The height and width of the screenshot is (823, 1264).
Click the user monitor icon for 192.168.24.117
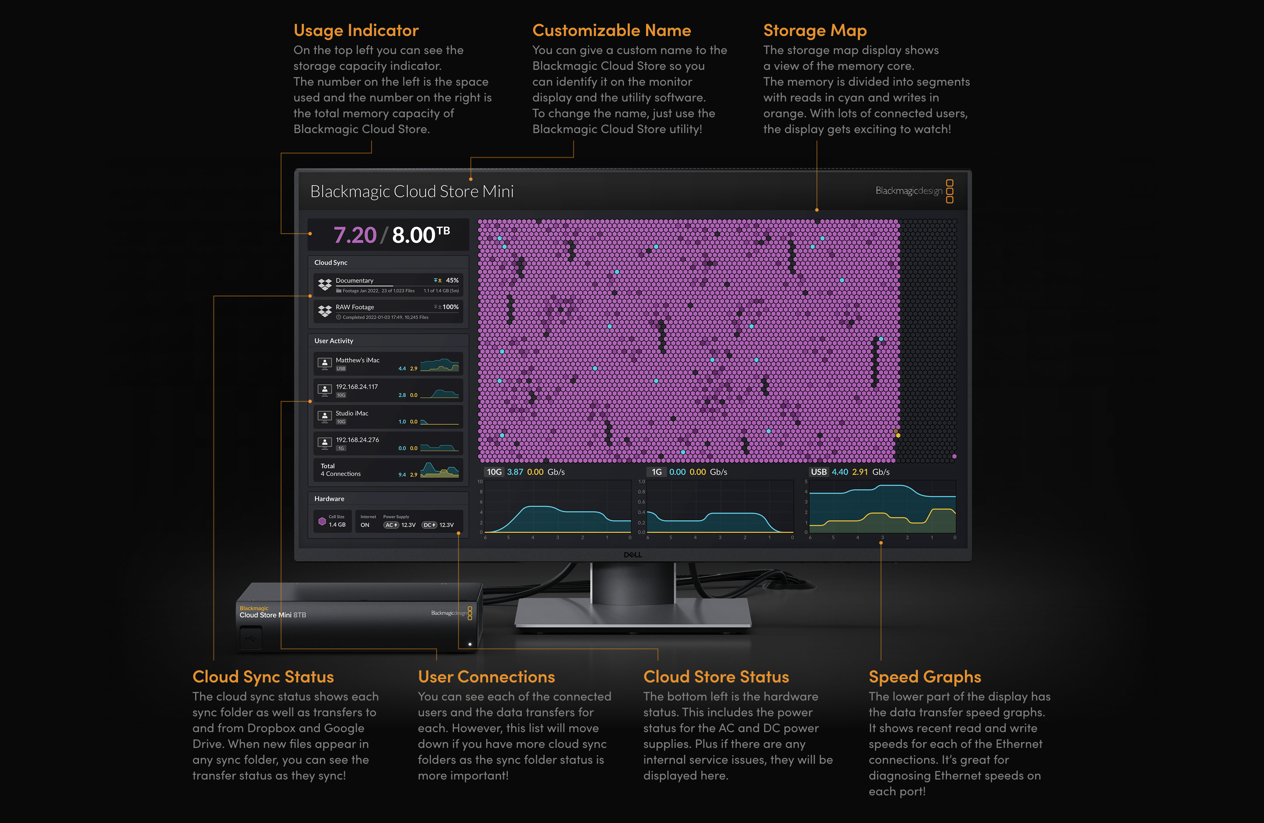point(325,390)
